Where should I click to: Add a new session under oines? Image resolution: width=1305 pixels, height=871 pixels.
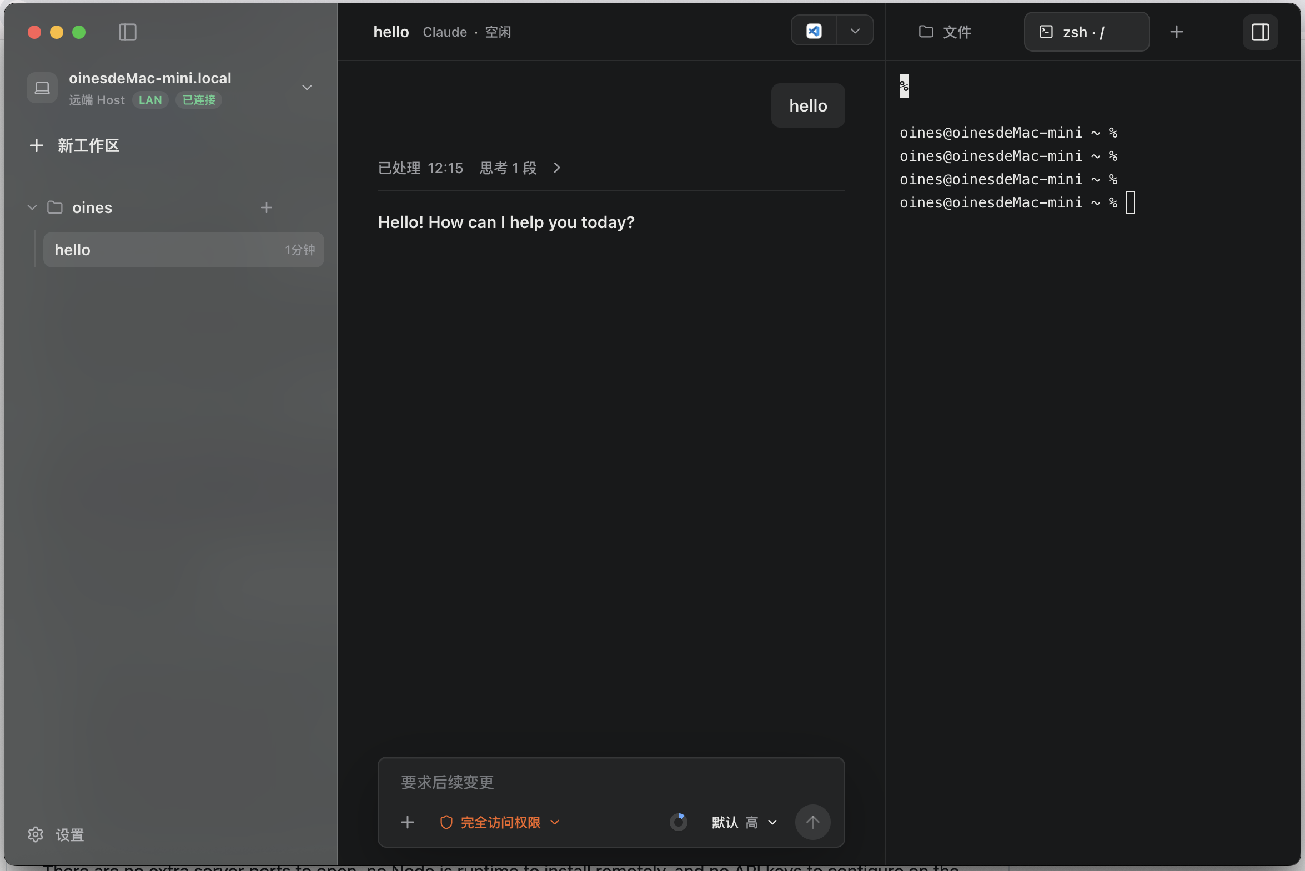click(267, 207)
